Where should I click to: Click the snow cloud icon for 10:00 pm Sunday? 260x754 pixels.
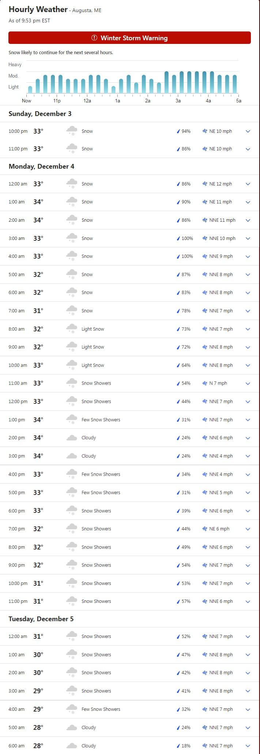pyautogui.click(x=72, y=131)
